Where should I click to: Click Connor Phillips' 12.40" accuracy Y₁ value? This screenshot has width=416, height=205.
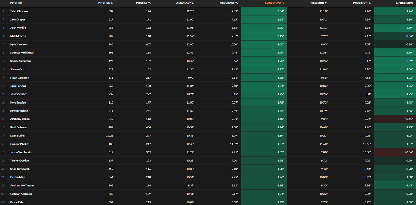click(x=190, y=144)
